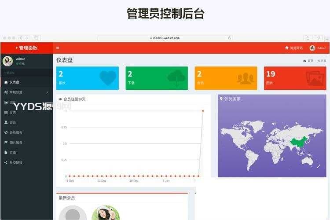The height and width of the screenshot is (220, 330).
Task: Click the 常规设置 gears icon
Action: [6, 92]
